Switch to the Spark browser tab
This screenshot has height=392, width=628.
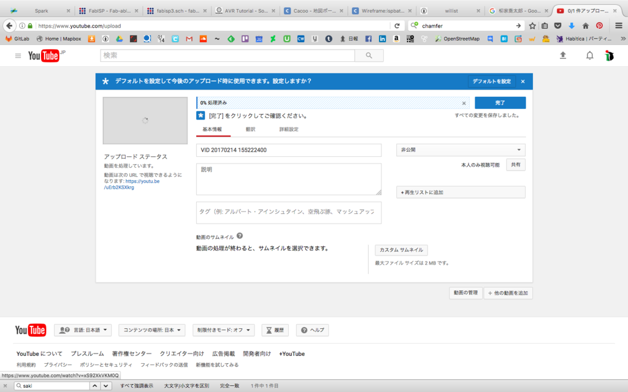(41, 11)
